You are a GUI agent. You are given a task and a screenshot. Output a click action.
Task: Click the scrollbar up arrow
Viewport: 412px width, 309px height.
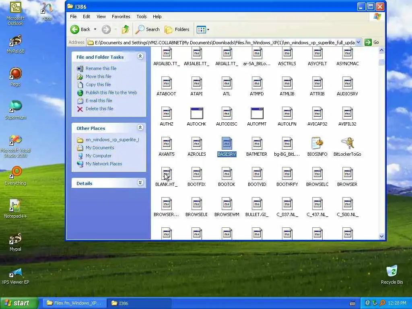pyautogui.click(x=381, y=50)
